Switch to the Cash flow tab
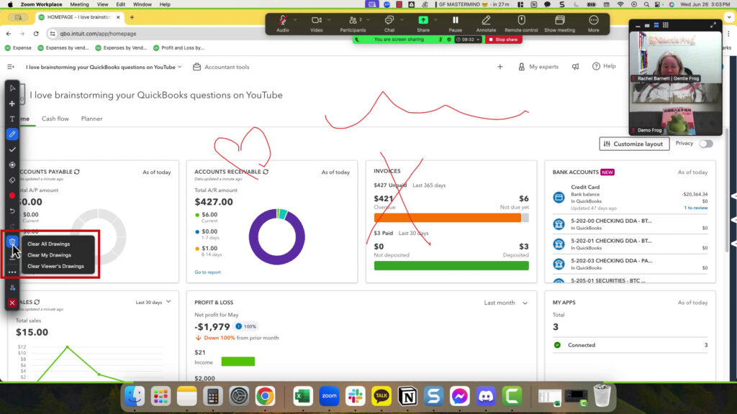This screenshot has width=737, height=414. click(x=55, y=119)
